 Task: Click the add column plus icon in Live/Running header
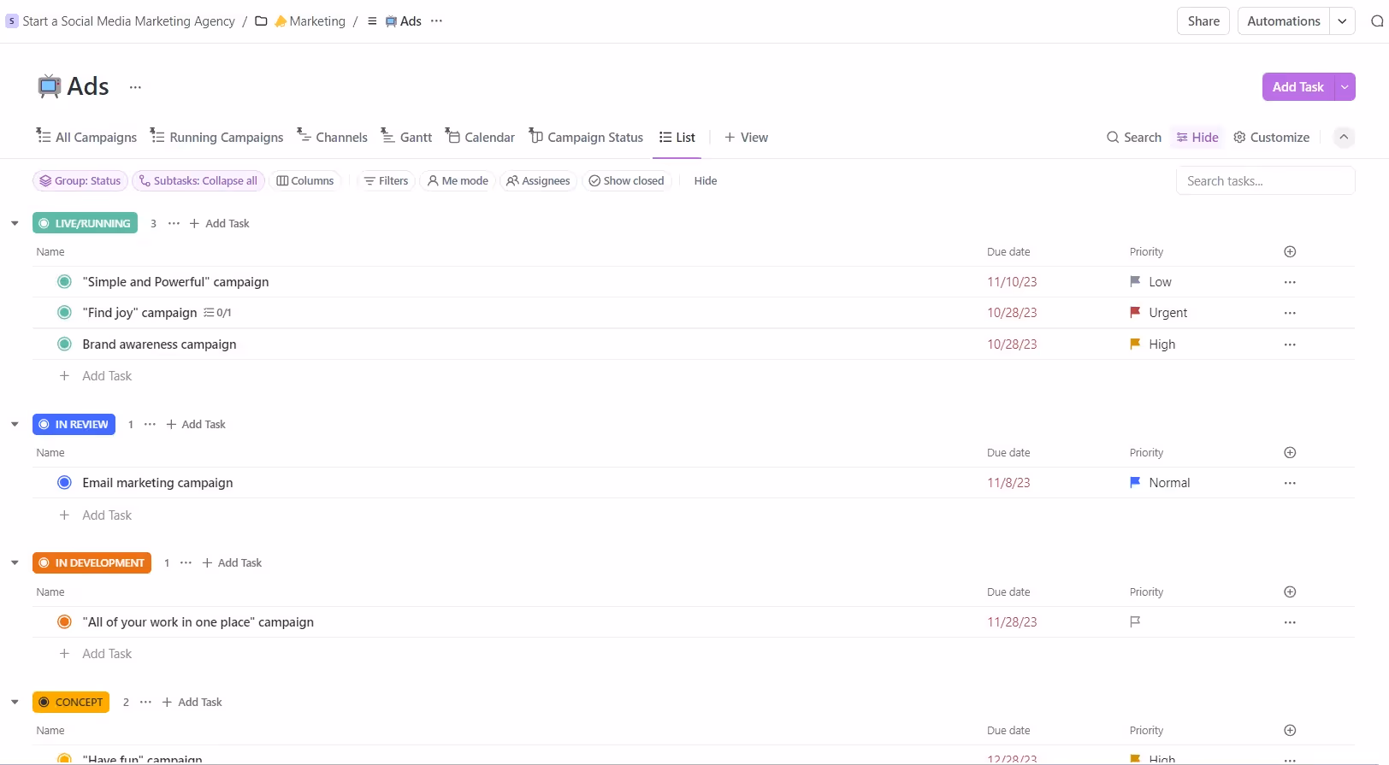(1290, 252)
